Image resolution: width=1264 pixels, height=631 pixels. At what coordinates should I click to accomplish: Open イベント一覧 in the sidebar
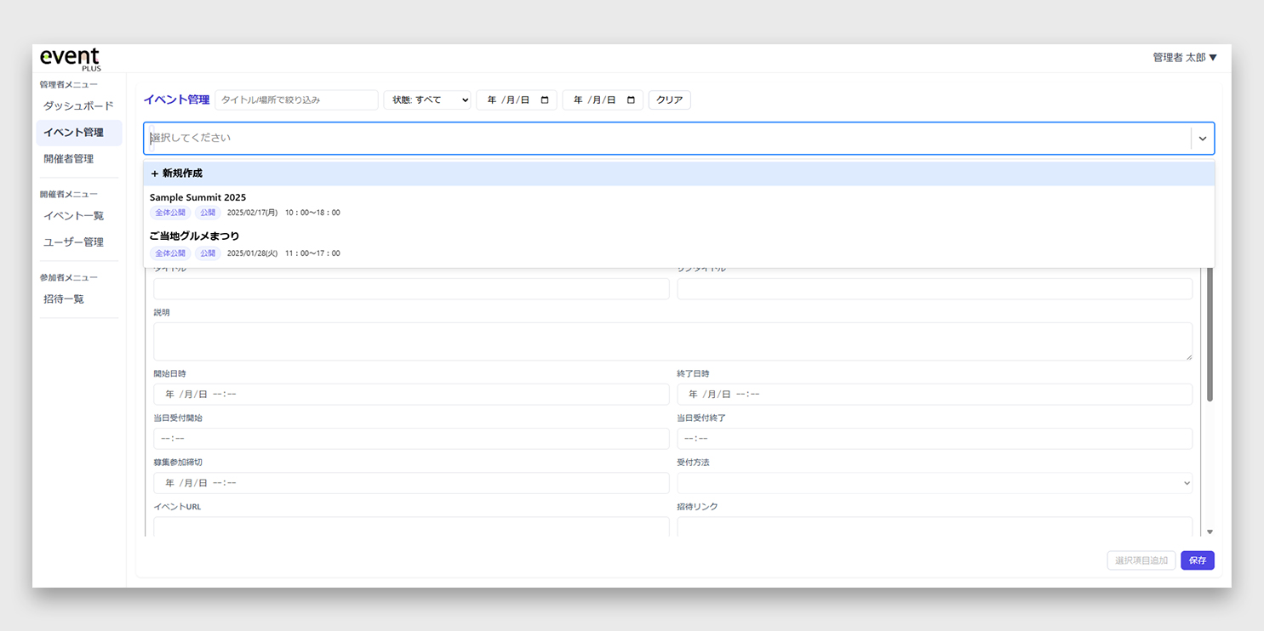[x=73, y=216]
